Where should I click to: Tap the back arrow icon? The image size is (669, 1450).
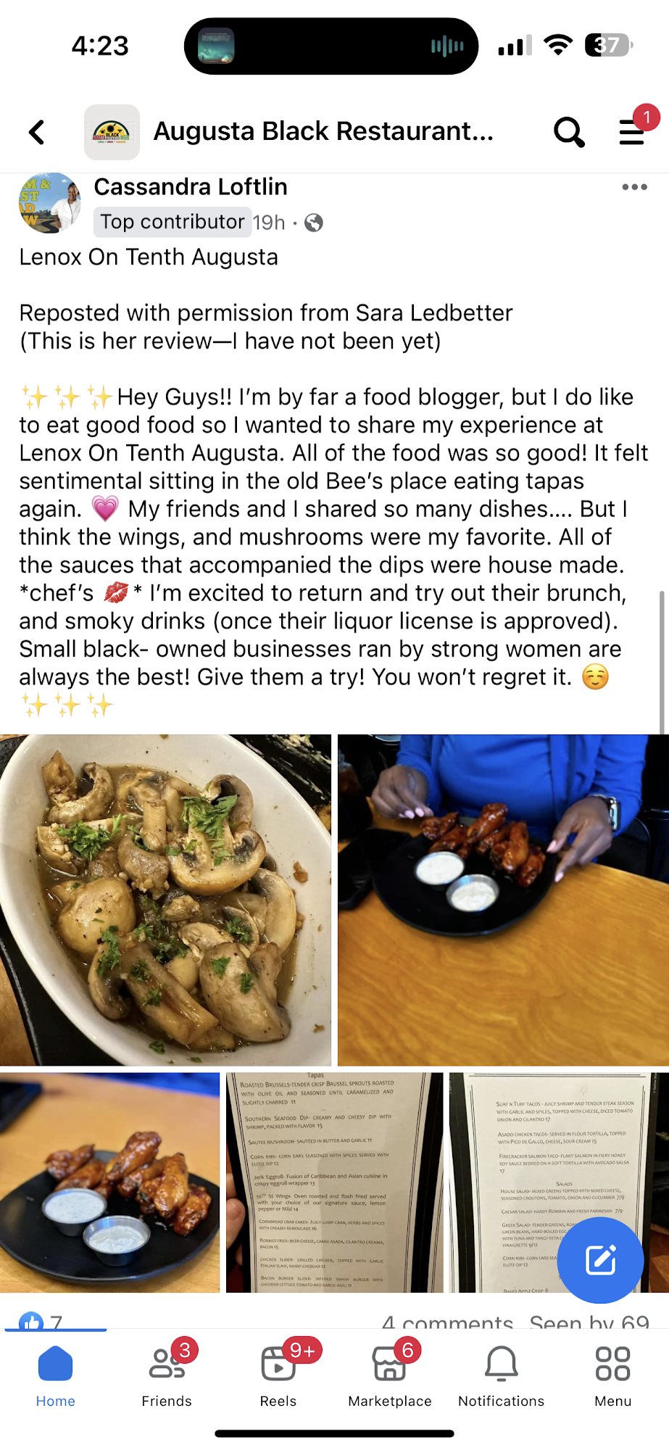37,132
